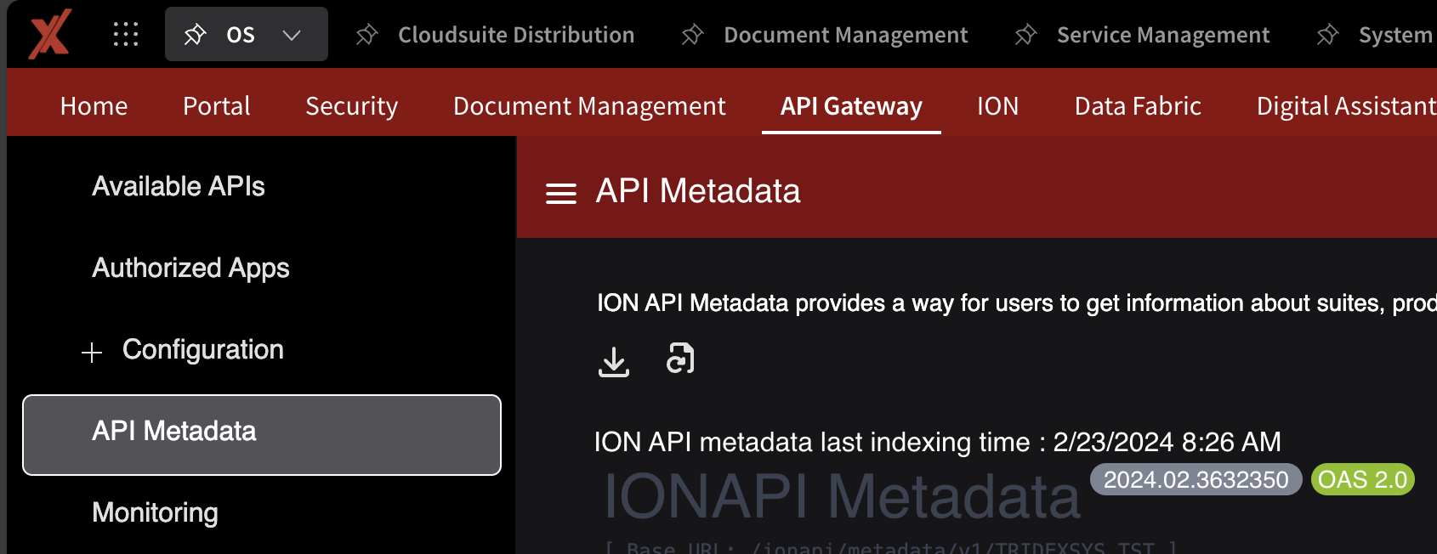Click the ION API Metadata description text
This screenshot has height=554, width=1437.
point(1016,302)
